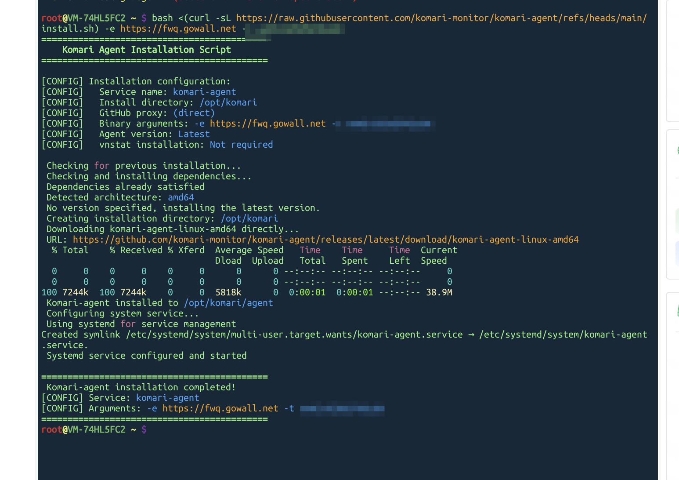Click 'Systemd service configured and started' line

click(x=146, y=356)
